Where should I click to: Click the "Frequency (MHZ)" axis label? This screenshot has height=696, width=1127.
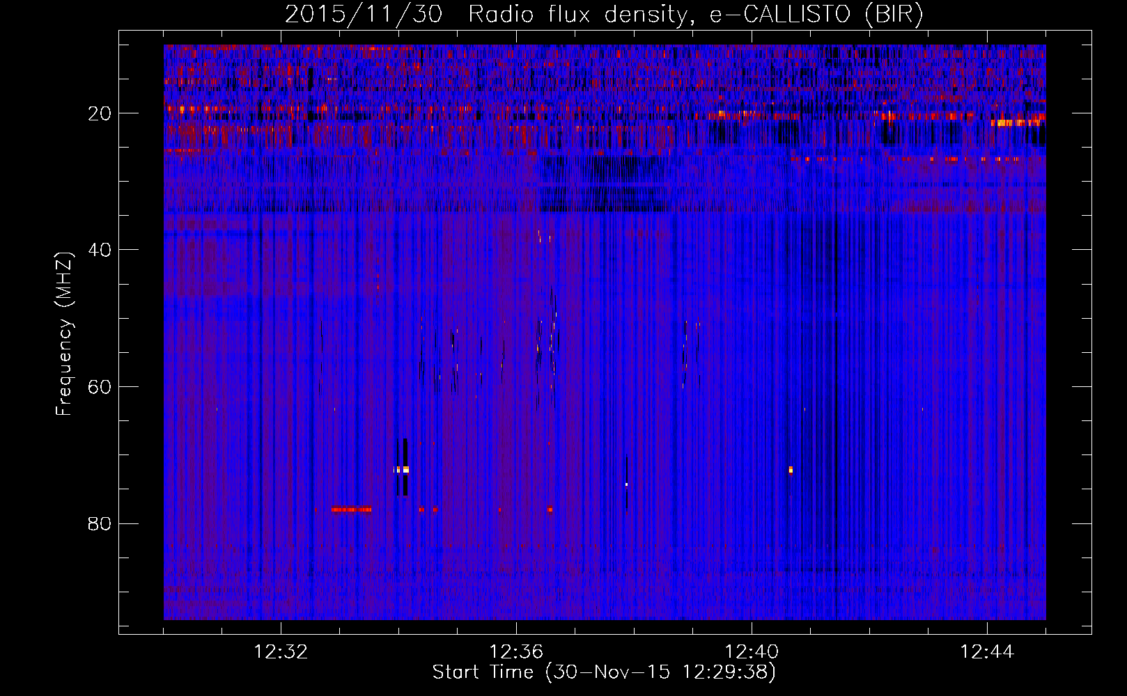(64, 334)
